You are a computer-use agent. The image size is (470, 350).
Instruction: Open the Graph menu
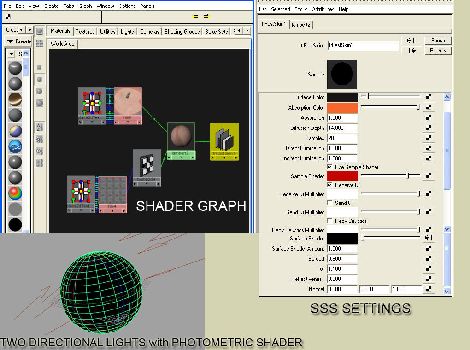tap(85, 6)
